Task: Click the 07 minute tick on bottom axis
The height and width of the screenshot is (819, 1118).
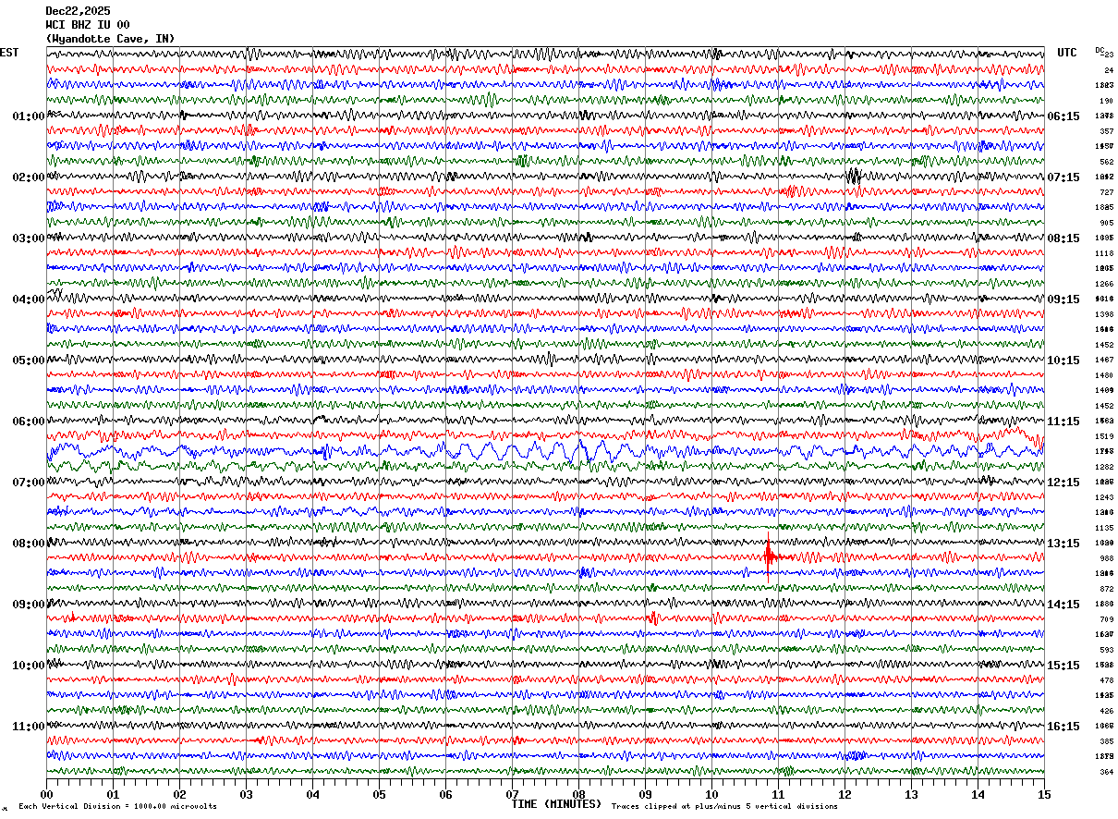Action: [x=512, y=794]
